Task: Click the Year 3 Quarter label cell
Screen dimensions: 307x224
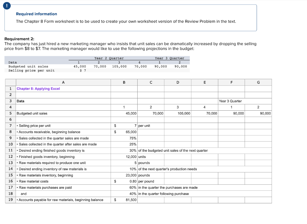Action: coord(231,101)
